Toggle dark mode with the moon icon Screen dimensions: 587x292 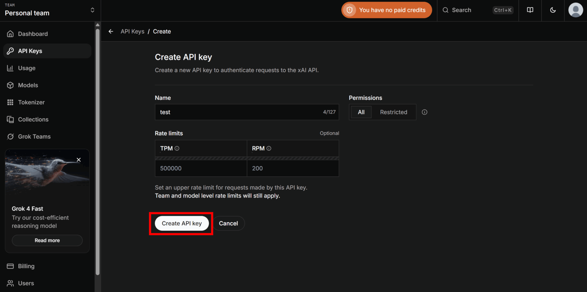553,10
